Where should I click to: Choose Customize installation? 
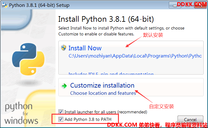point(131,87)
